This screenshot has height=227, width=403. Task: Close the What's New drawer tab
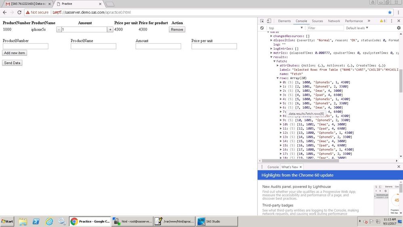click(301, 167)
